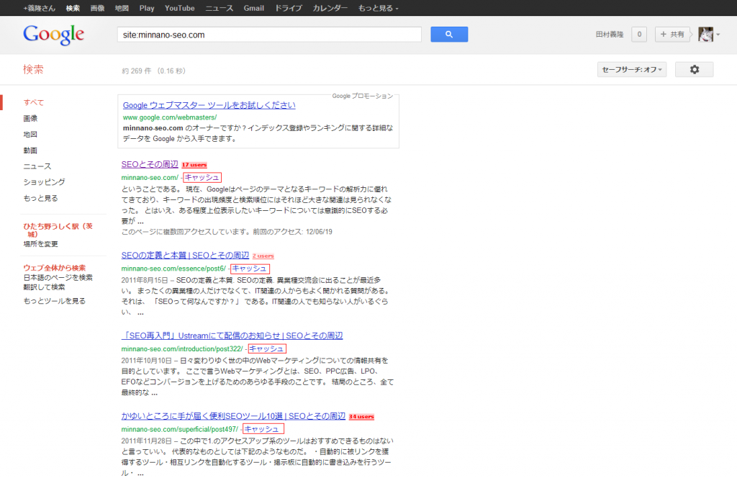This screenshot has width=737, height=478.
Task: Filter by 地図 in left sidebar
Action: click(x=30, y=135)
